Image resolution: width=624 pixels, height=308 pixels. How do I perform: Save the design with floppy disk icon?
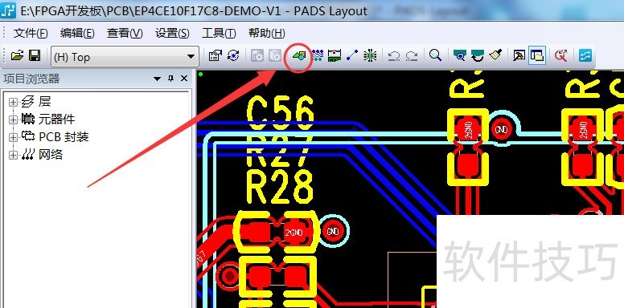(35, 55)
